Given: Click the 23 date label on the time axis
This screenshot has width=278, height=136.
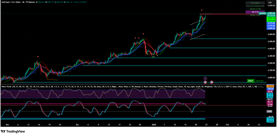Looking at the screenshot, I should pos(206,125).
